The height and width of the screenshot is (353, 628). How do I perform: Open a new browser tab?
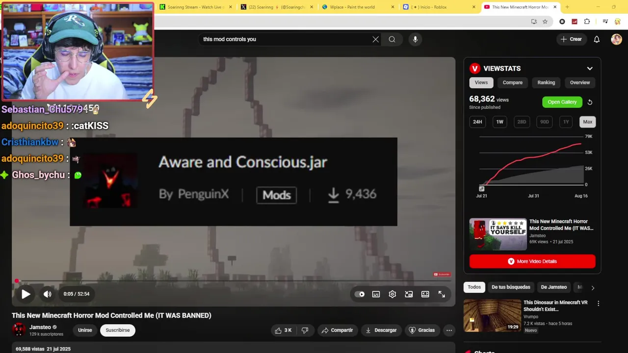[x=567, y=7]
